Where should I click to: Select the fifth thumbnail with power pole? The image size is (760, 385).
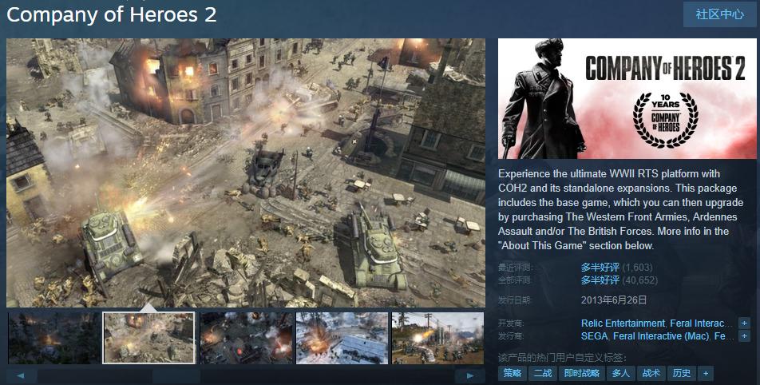[437, 338]
